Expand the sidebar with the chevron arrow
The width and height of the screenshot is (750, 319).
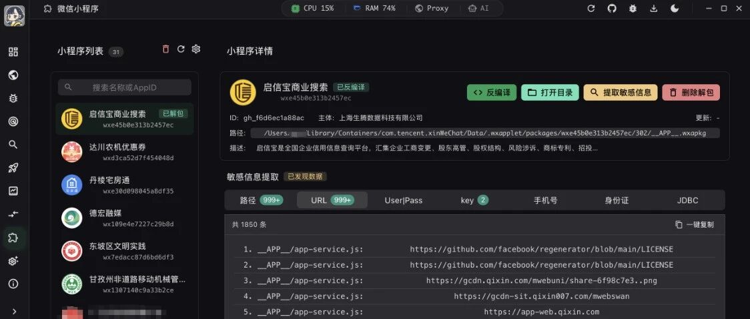click(x=14, y=312)
